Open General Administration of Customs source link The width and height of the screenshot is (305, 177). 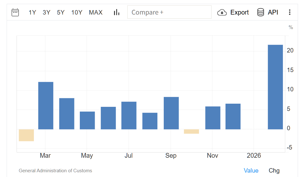point(55,171)
